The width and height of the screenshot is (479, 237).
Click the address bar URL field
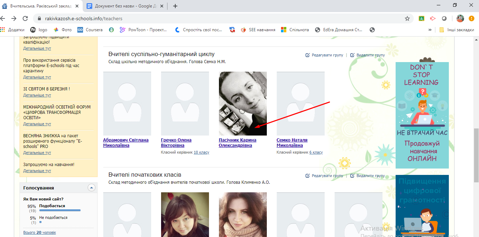(224, 18)
